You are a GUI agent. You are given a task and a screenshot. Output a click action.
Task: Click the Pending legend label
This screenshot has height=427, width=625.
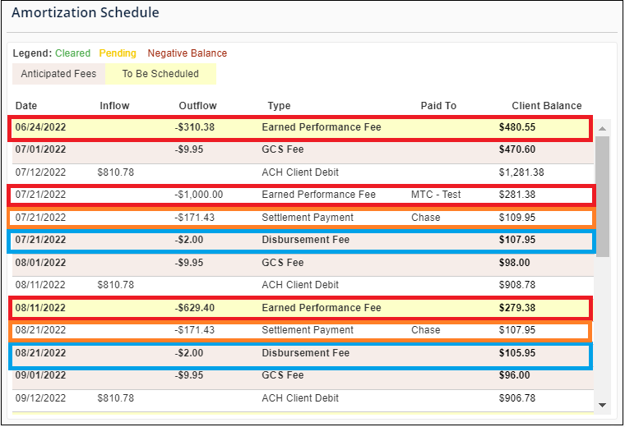[x=118, y=53]
